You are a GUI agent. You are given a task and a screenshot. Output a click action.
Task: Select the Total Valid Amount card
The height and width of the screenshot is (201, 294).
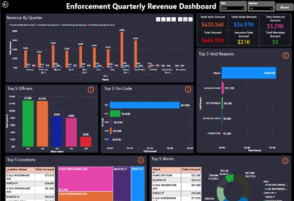tap(213, 22)
